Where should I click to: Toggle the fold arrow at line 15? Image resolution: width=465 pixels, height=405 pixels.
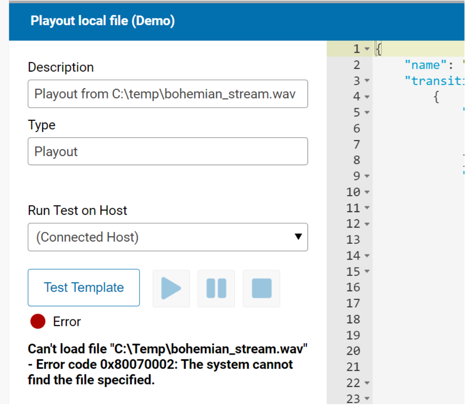(367, 272)
